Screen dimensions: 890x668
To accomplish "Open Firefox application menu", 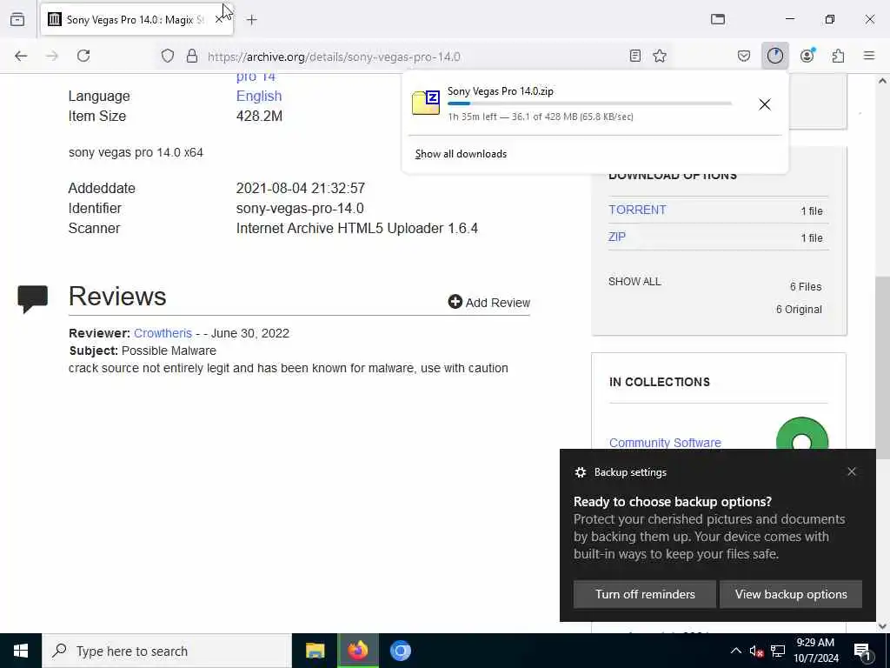I will 869,56.
